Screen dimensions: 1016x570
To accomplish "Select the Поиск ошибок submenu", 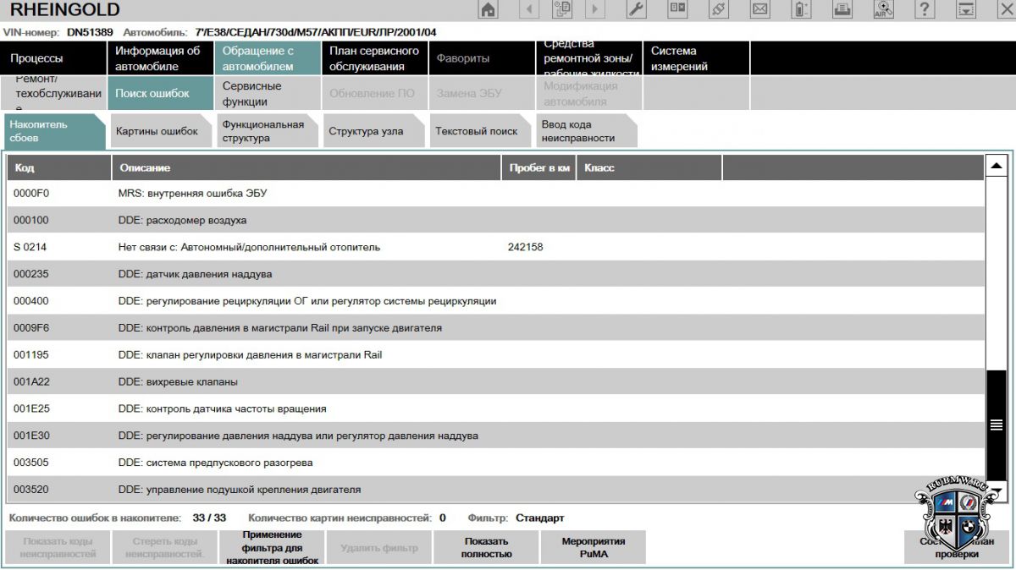I will tap(160, 93).
